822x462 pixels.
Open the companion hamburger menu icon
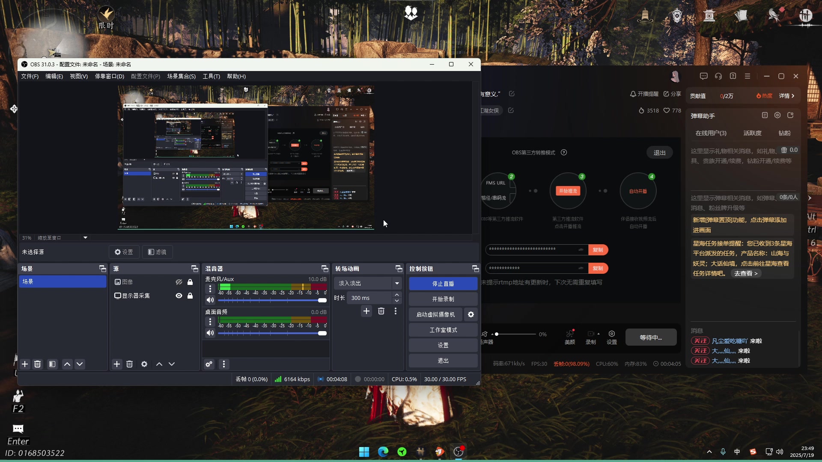coord(748,76)
